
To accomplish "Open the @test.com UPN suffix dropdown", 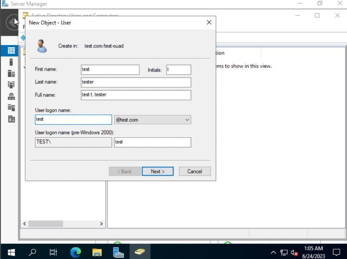I will click(x=187, y=120).
